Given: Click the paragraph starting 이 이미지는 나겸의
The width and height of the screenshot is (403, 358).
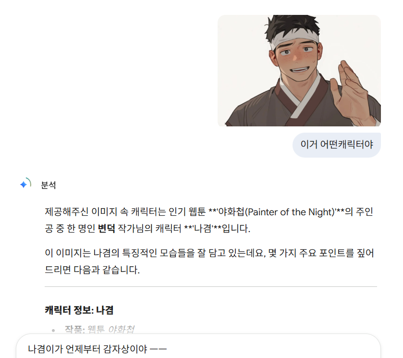Looking at the screenshot, I should pyautogui.click(x=209, y=261).
